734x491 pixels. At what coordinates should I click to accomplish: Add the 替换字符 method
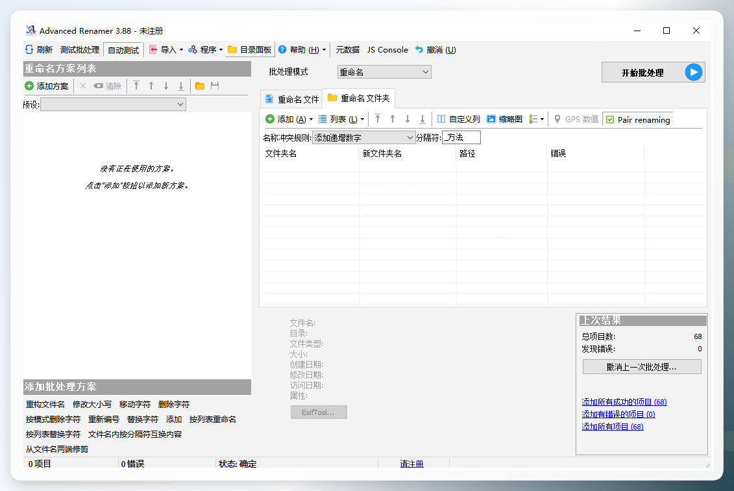(x=142, y=420)
